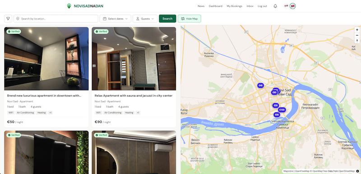This screenshot has height=174, width=361.
Task: Click the notifications bell icon
Action: 275,6
